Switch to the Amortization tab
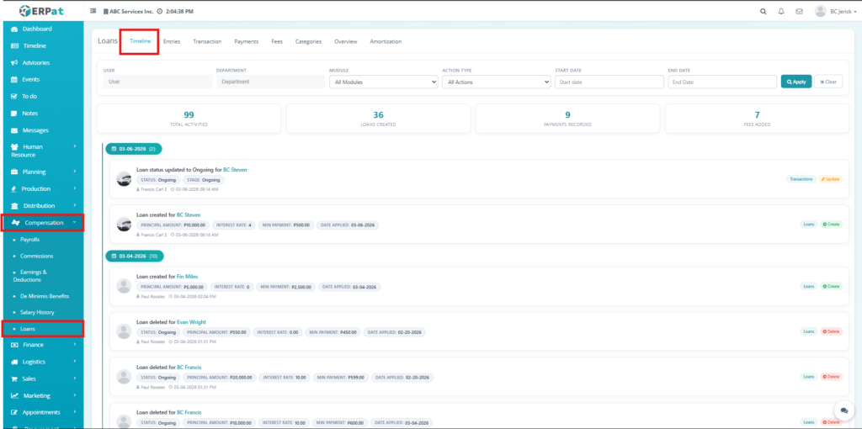The image size is (862, 429). [386, 41]
